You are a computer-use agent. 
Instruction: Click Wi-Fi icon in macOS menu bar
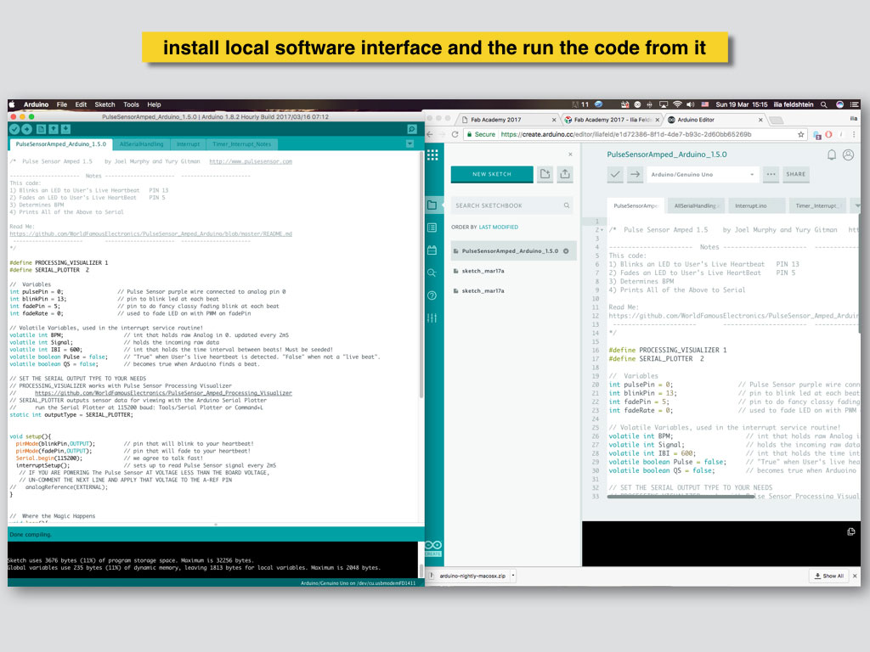click(677, 104)
